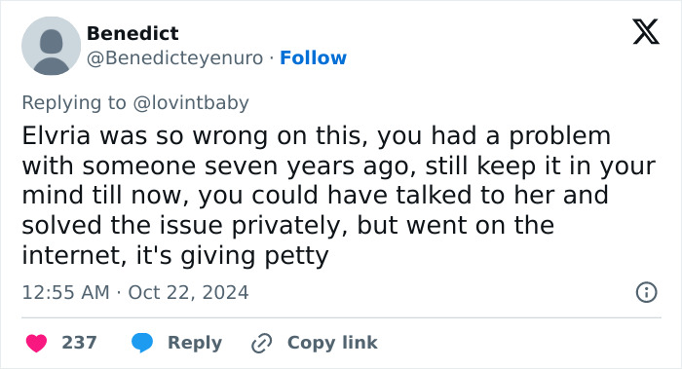Open the X logo in the corner

(646, 32)
